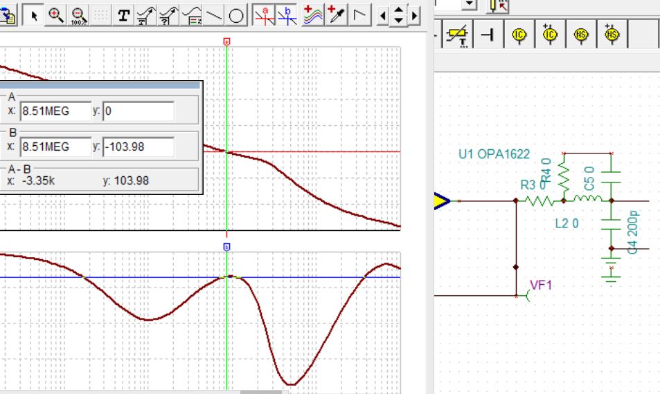Image resolution: width=660 pixels, height=394 pixels.
Task: Pick the IC initial condition icon
Action: pyautogui.click(x=519, y=35)
